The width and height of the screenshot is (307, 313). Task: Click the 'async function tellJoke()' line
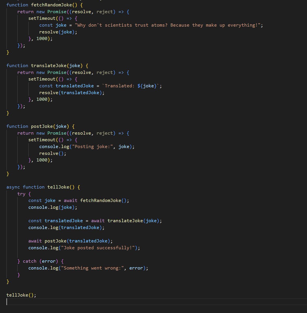[43, 187]
